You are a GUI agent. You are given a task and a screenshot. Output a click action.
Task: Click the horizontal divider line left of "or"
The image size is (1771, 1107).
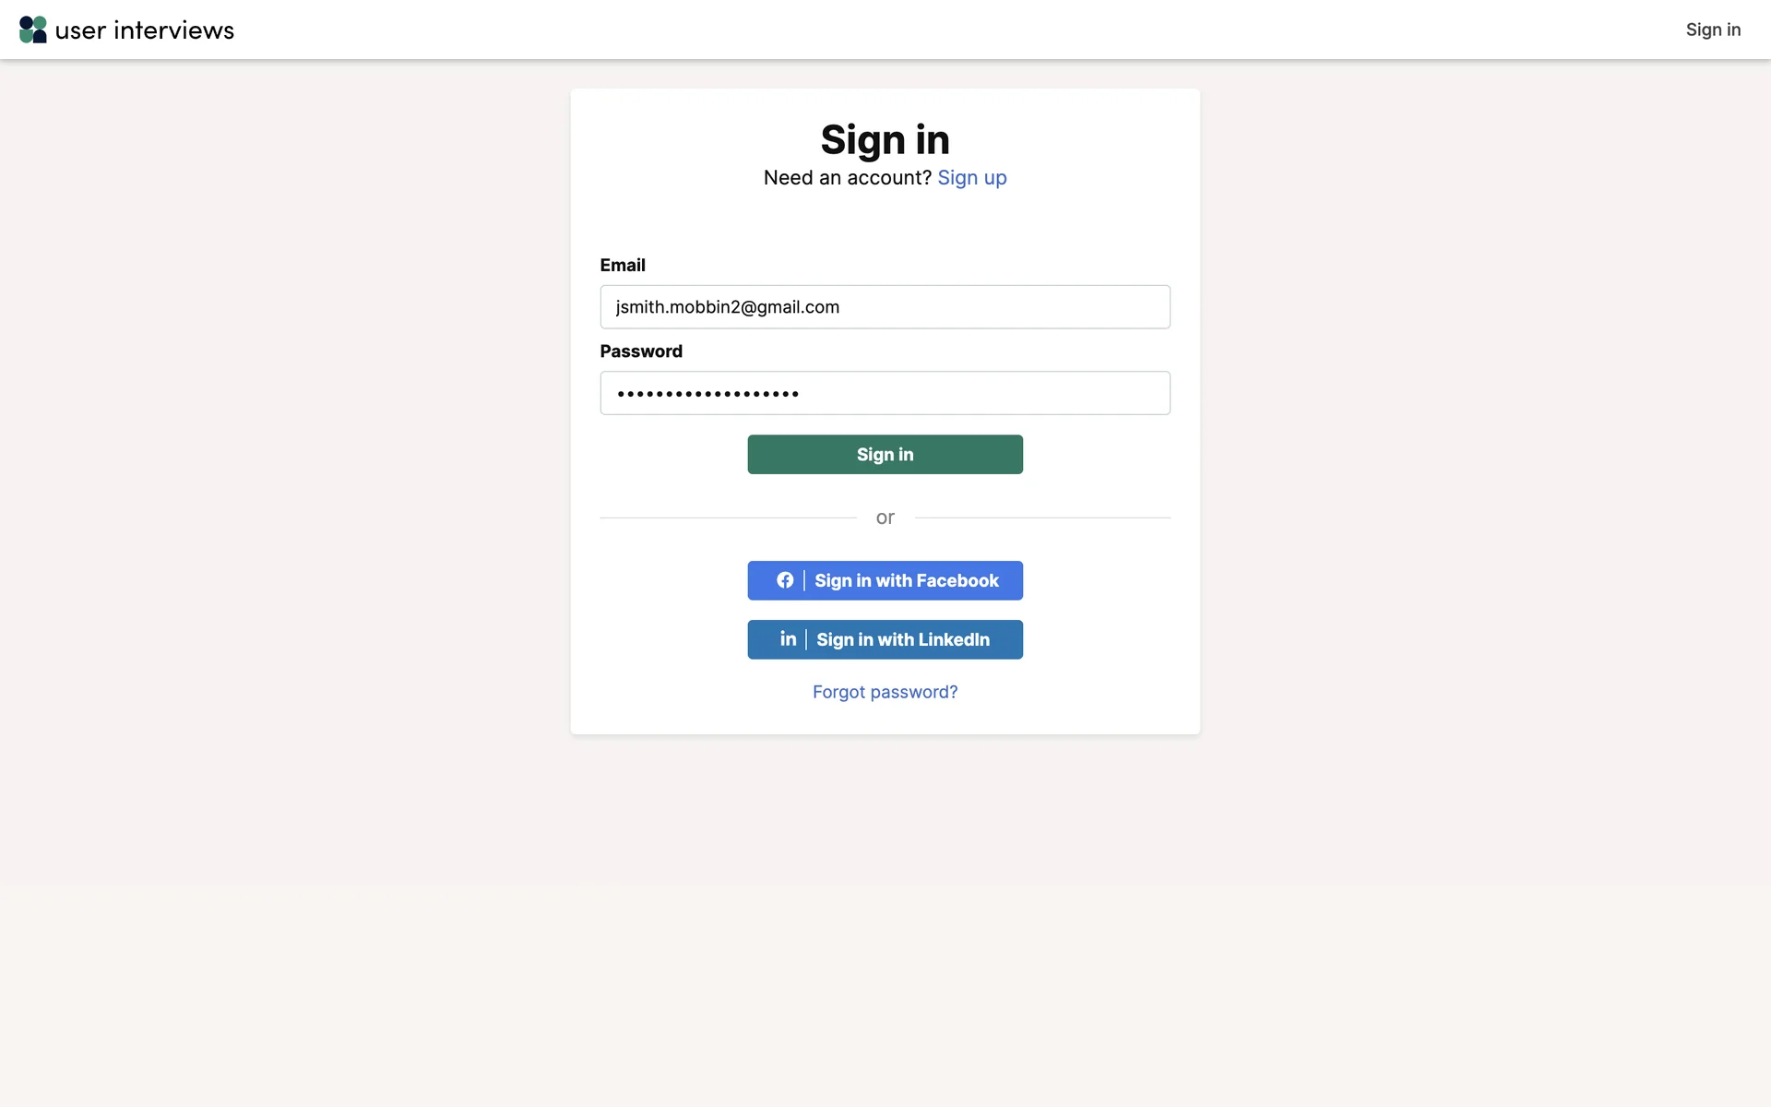click(x=728, y=518)
